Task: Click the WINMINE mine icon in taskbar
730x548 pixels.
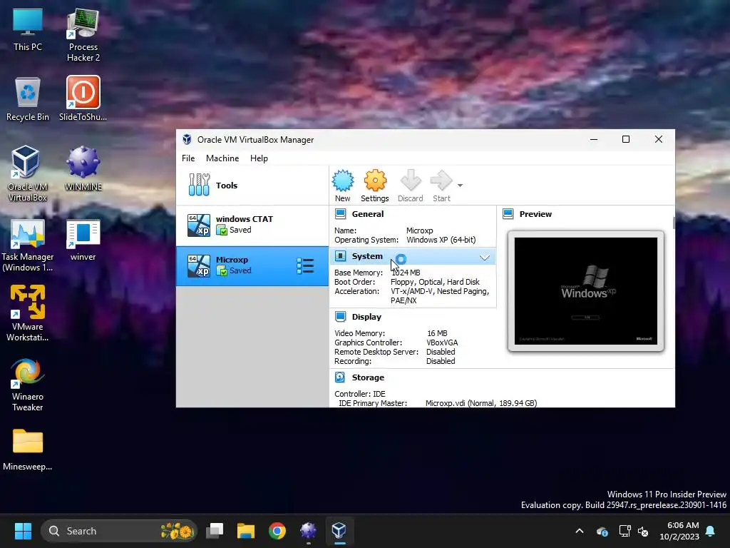Action: pyautogui.click(x=308, y=531)
